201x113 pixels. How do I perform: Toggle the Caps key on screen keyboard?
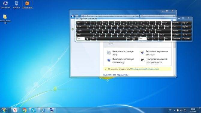click(83, 31)
